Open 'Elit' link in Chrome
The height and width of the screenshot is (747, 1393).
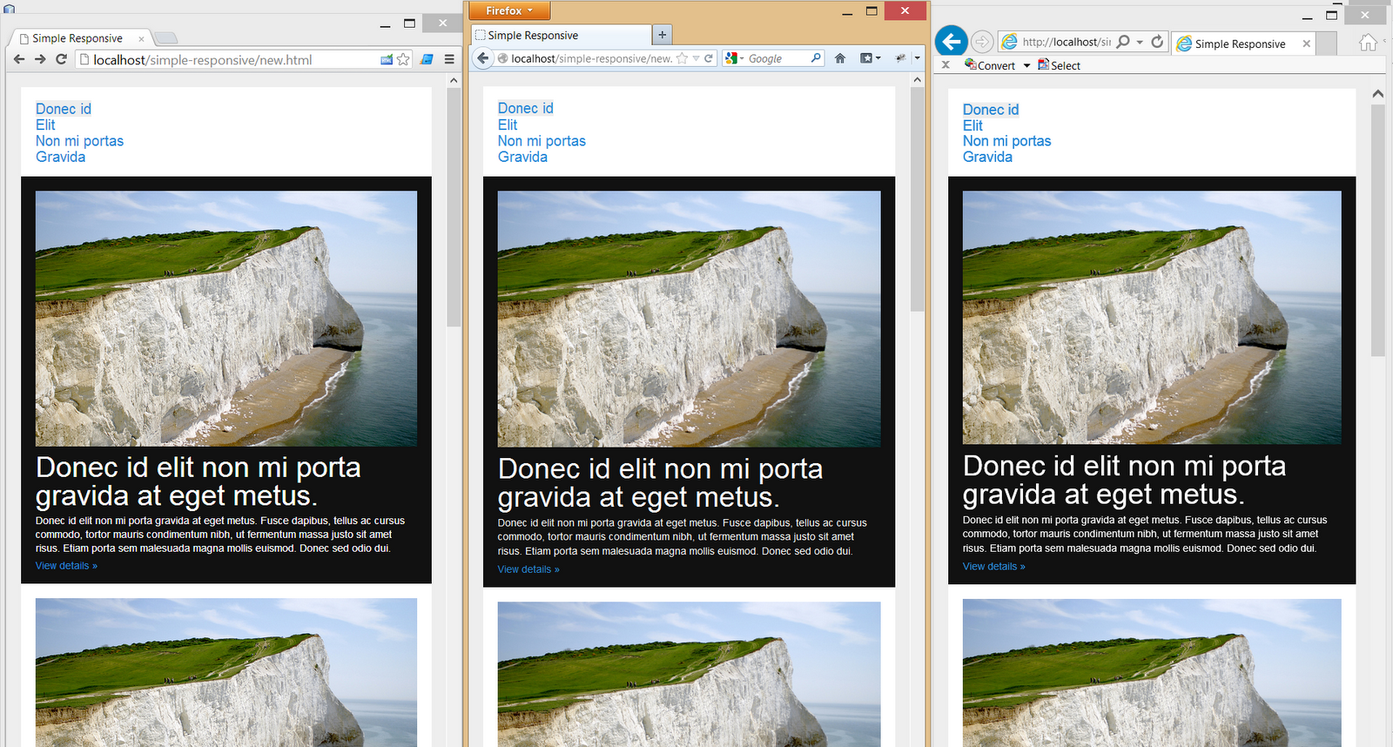[45, 124]
